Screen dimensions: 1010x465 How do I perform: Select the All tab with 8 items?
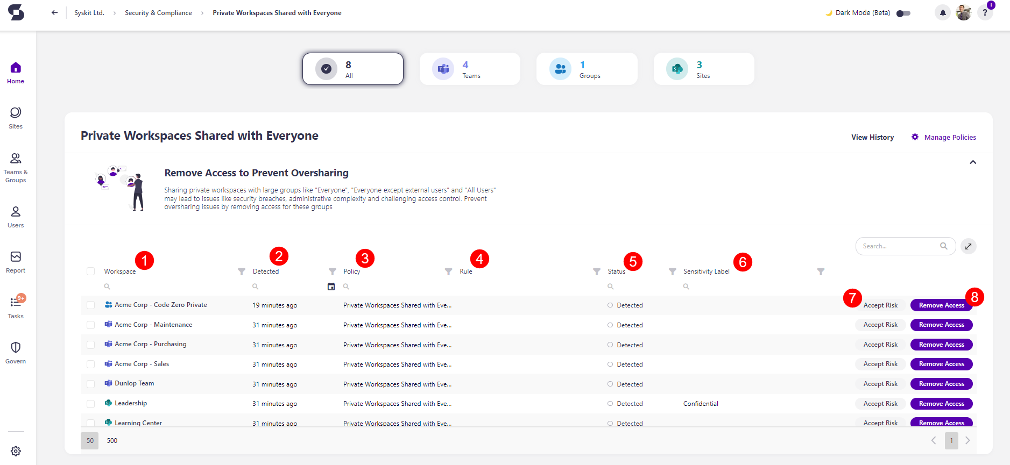point(353,69)
